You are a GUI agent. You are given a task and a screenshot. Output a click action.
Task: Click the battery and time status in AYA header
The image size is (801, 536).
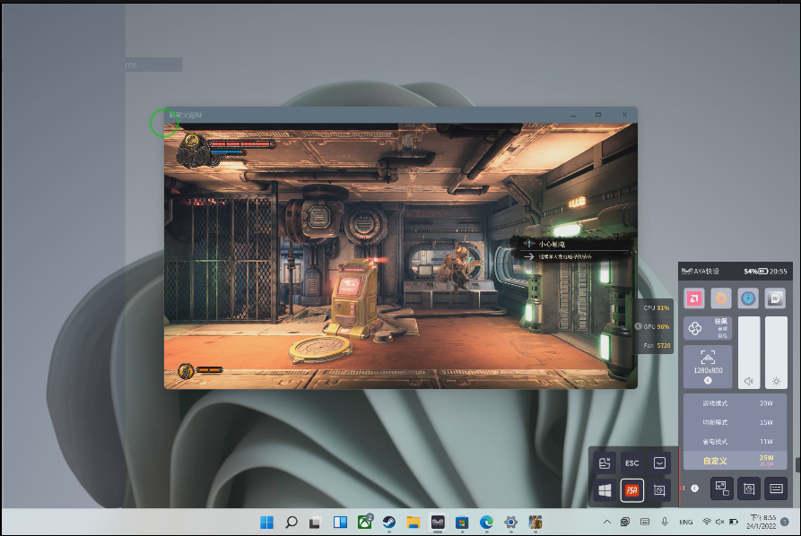765,271
